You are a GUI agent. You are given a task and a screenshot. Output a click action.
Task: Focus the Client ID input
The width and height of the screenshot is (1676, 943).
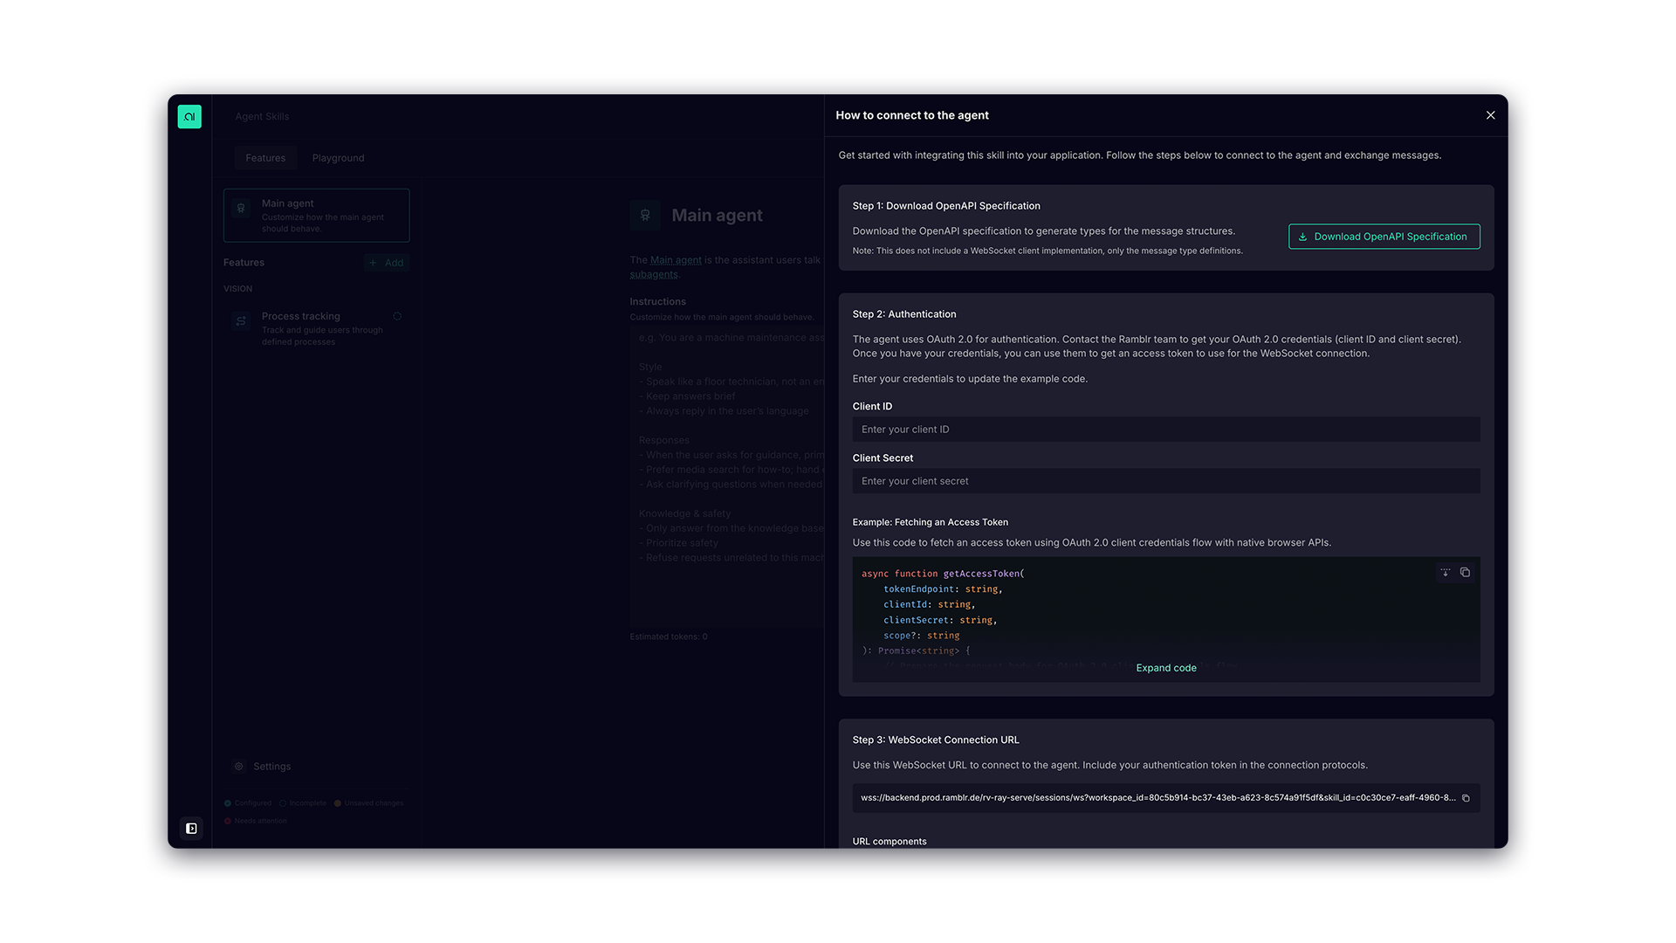(x=1165, y=430)
